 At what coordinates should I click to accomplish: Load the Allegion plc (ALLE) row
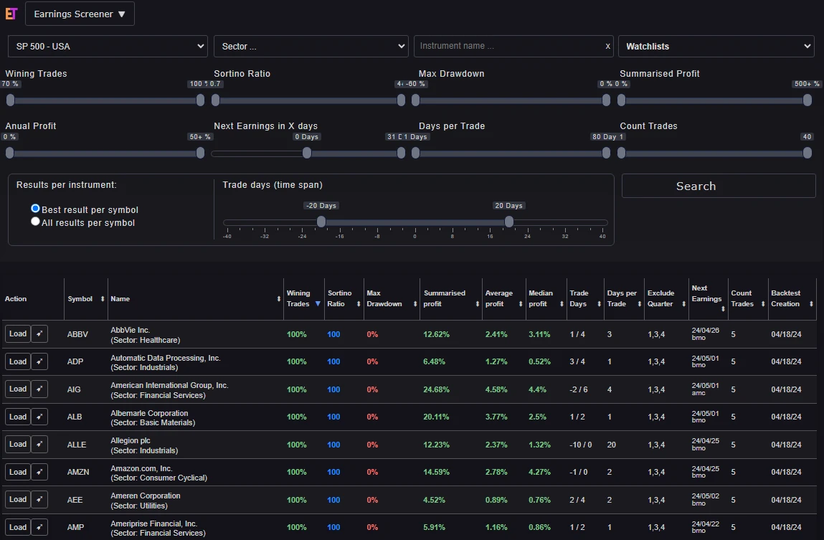coord(18,445)
